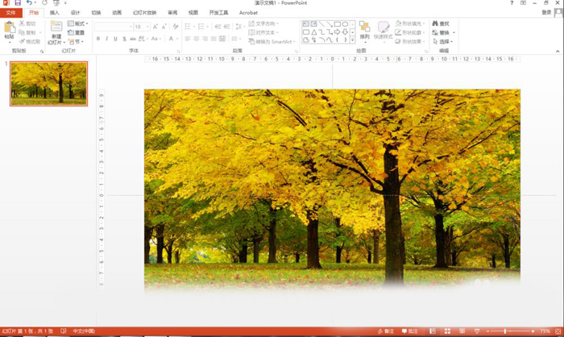Open the Select (选择) dropdown
This screenshot has width=564, height=337.
coord(443,41)
